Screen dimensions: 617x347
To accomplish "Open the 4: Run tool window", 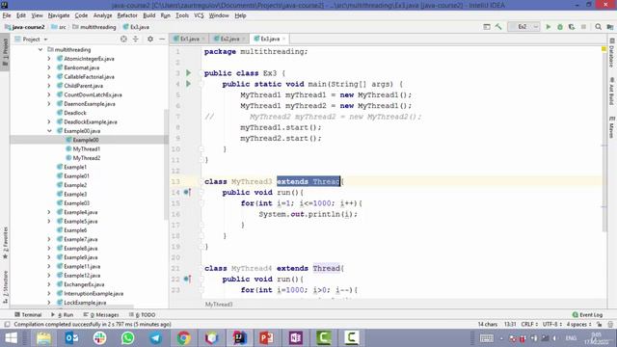I will pos(62,315).
